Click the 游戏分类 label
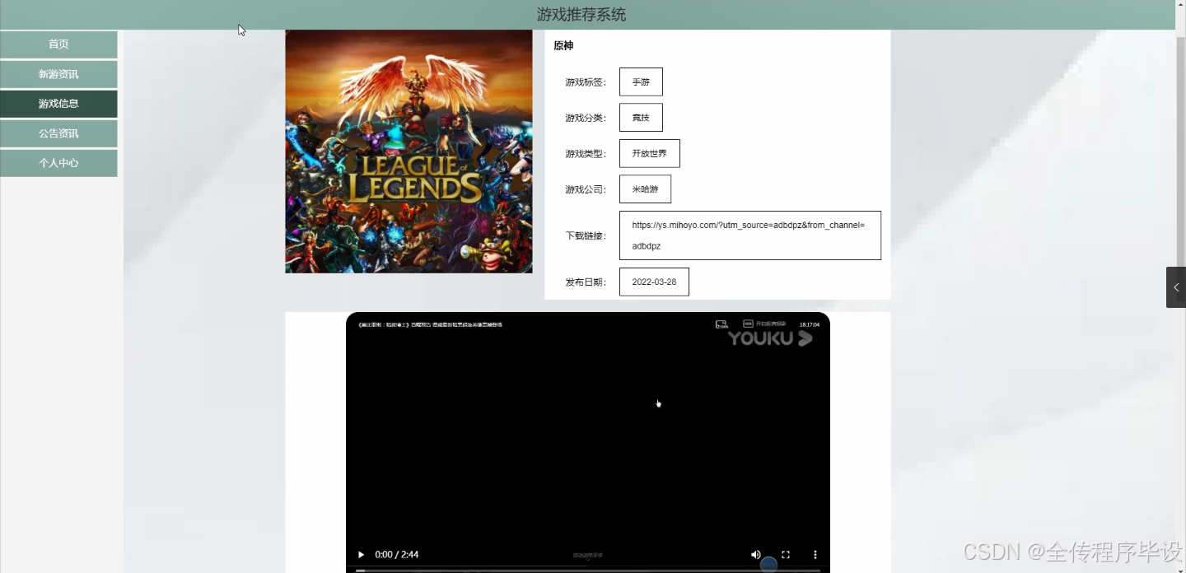Viewport: 1186px width, 573px height. 586,118
